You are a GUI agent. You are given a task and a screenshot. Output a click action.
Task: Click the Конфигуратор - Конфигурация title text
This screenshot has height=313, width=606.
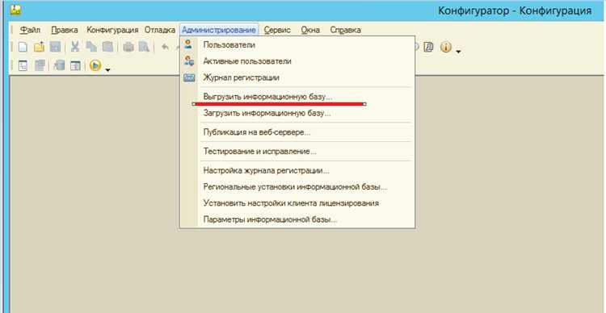515,10
